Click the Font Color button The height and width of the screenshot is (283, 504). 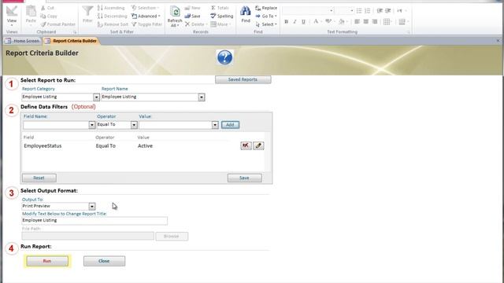point(316,22)
